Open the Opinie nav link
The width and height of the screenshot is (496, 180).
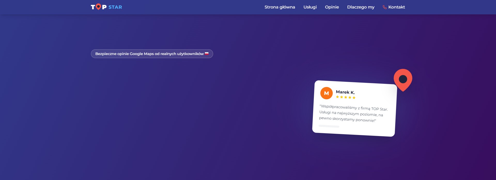(332, 7)
